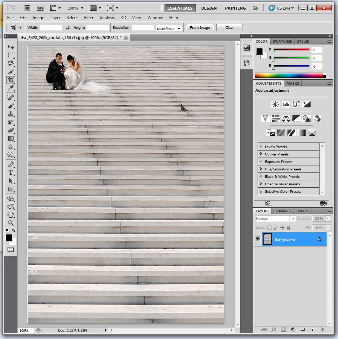Viewport: 338px width, 339px height.
Task: Select the Crop tool in toolbox
Action: click(11, 80)
